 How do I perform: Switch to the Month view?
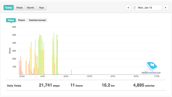click(30, 8)
